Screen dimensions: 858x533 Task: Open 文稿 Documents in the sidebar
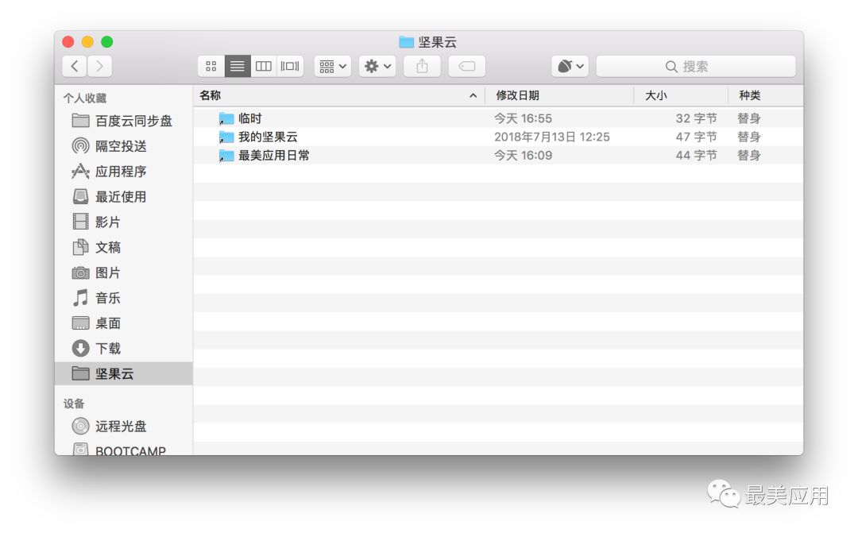[124, 247]
